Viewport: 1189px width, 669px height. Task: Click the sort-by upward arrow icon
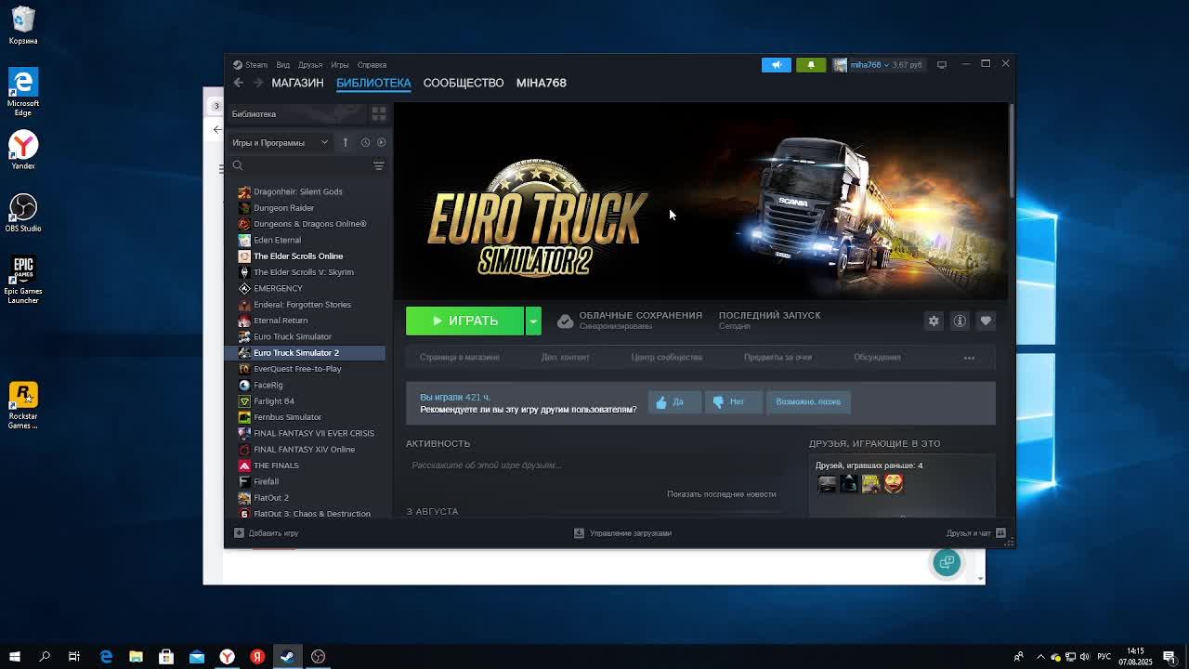[x=345, y=142]
